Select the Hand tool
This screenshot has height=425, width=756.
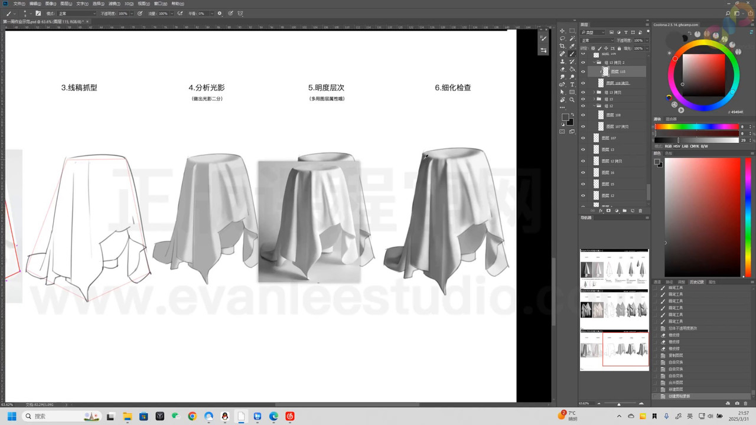coord(562,100)
